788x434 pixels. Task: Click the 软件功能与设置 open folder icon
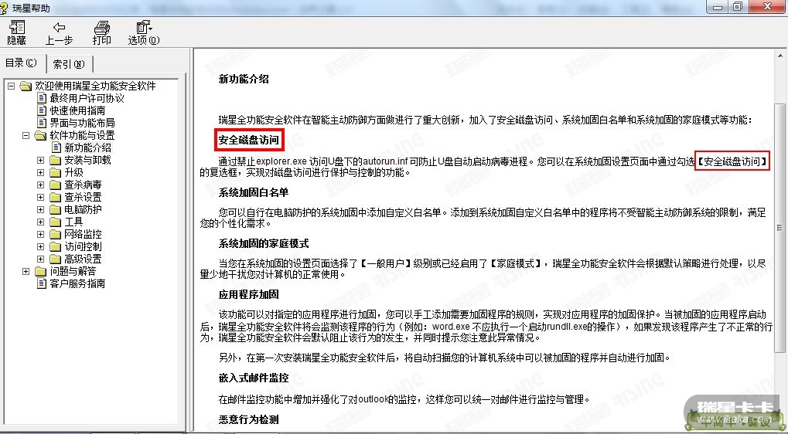click(x=41, y=135)
